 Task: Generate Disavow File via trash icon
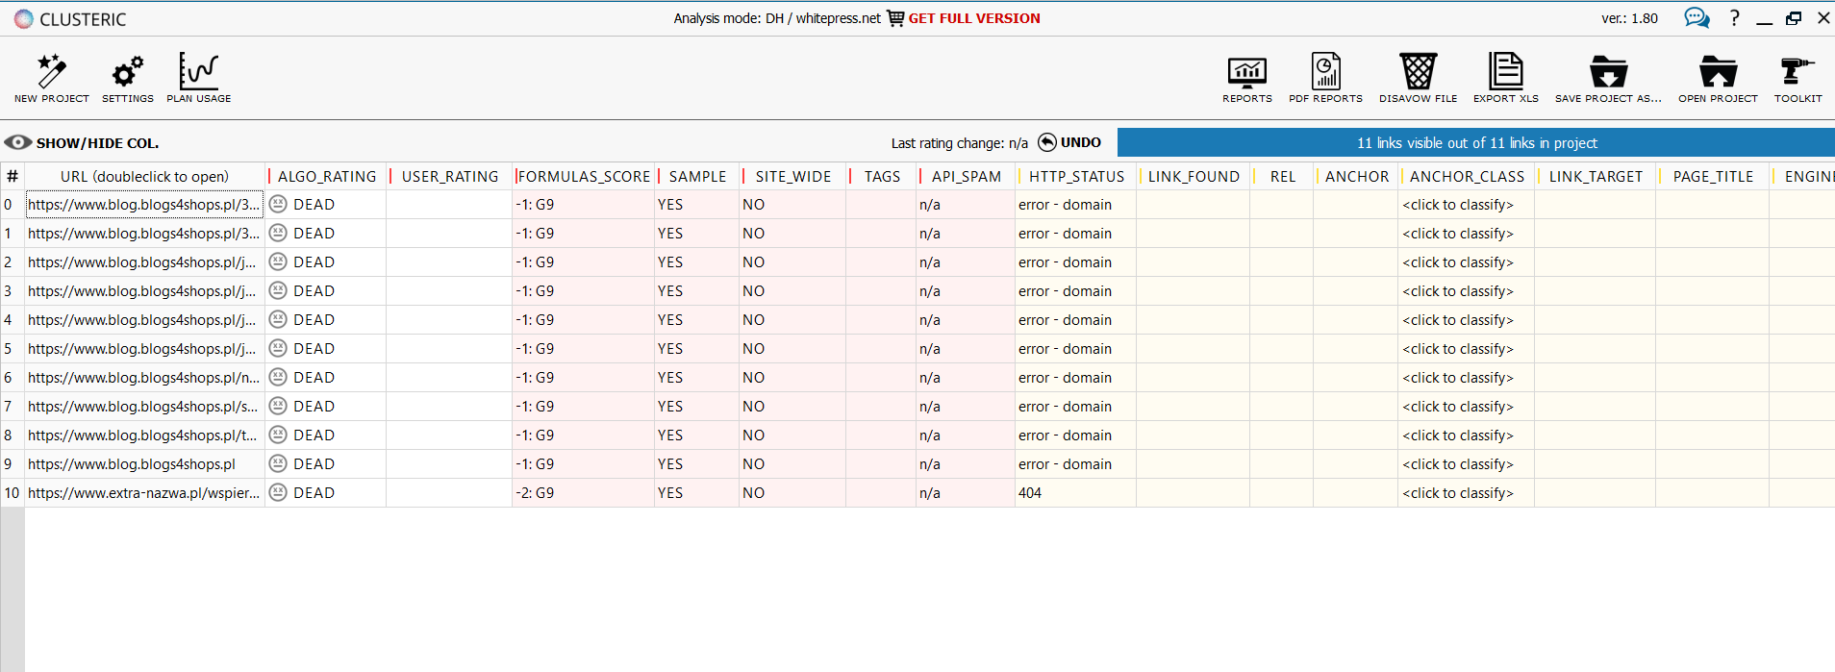click(1418, 72)
